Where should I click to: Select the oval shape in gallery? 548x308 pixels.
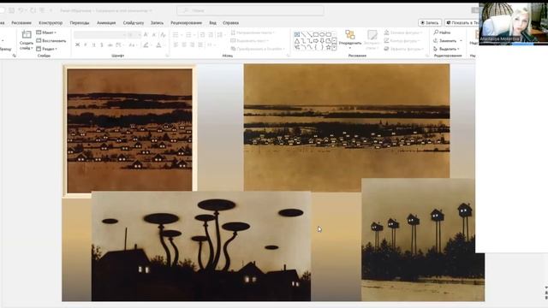click(x=322, y=34)
